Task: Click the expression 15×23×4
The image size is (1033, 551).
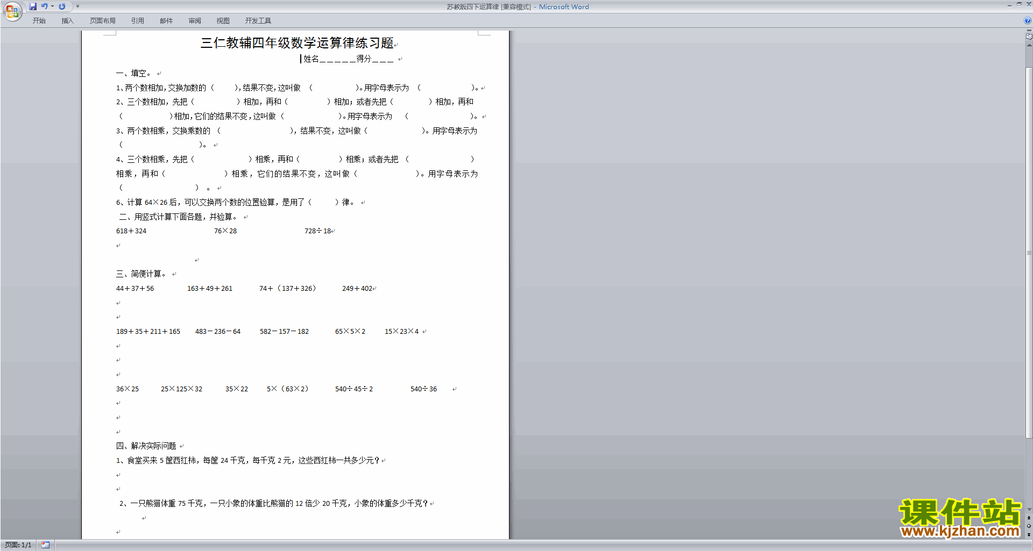Action: coord(401,332)
